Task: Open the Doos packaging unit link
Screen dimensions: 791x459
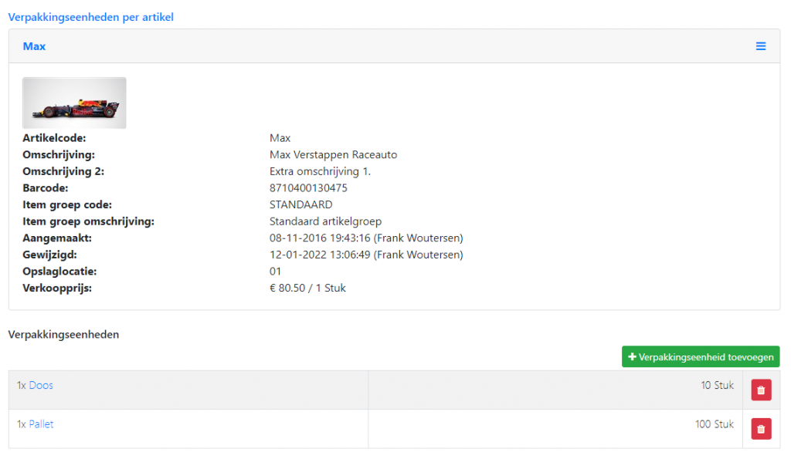Action: coord(41,385)
